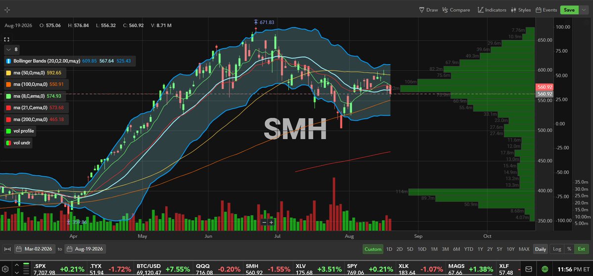The image size is (593, 276).
Task: Click the fullscreen expand icon
Action: click(x=7, y=39)
